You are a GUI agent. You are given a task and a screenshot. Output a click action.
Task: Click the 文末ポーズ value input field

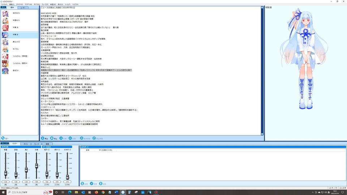point(68,182)
